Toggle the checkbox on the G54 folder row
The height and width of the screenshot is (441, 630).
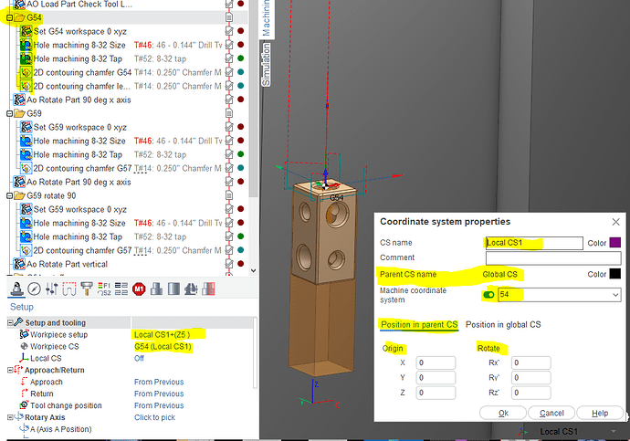click(228, 17)
